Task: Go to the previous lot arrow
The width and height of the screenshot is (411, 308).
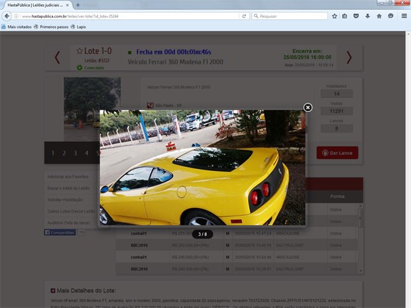Action: coord(57,58)
